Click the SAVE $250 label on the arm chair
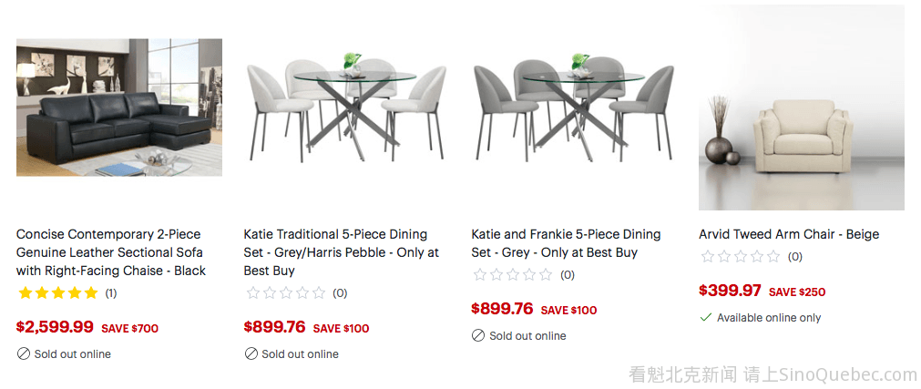Viewport: 921px width, 389px height. coord(797,292)
